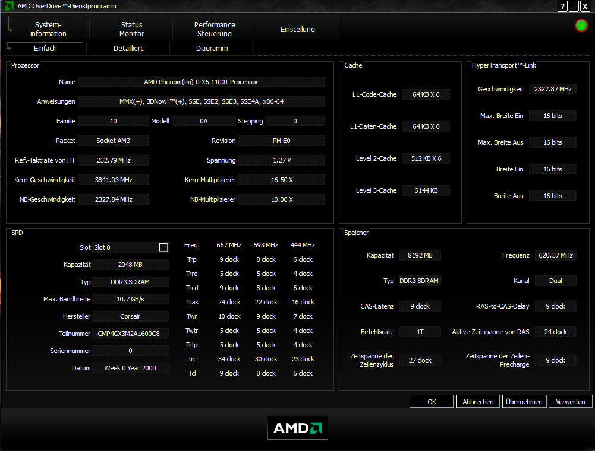The image size is (595, 451).
Task: Click the Anweisungen instruction set field
Action: pos(201,101)
